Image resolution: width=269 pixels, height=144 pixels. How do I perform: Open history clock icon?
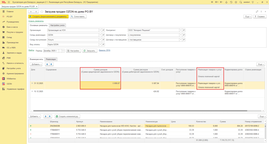(x=231, y=2)
